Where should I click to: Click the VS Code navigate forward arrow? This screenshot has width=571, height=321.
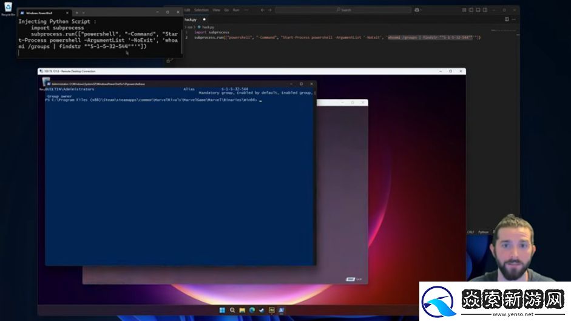point(268,10)
